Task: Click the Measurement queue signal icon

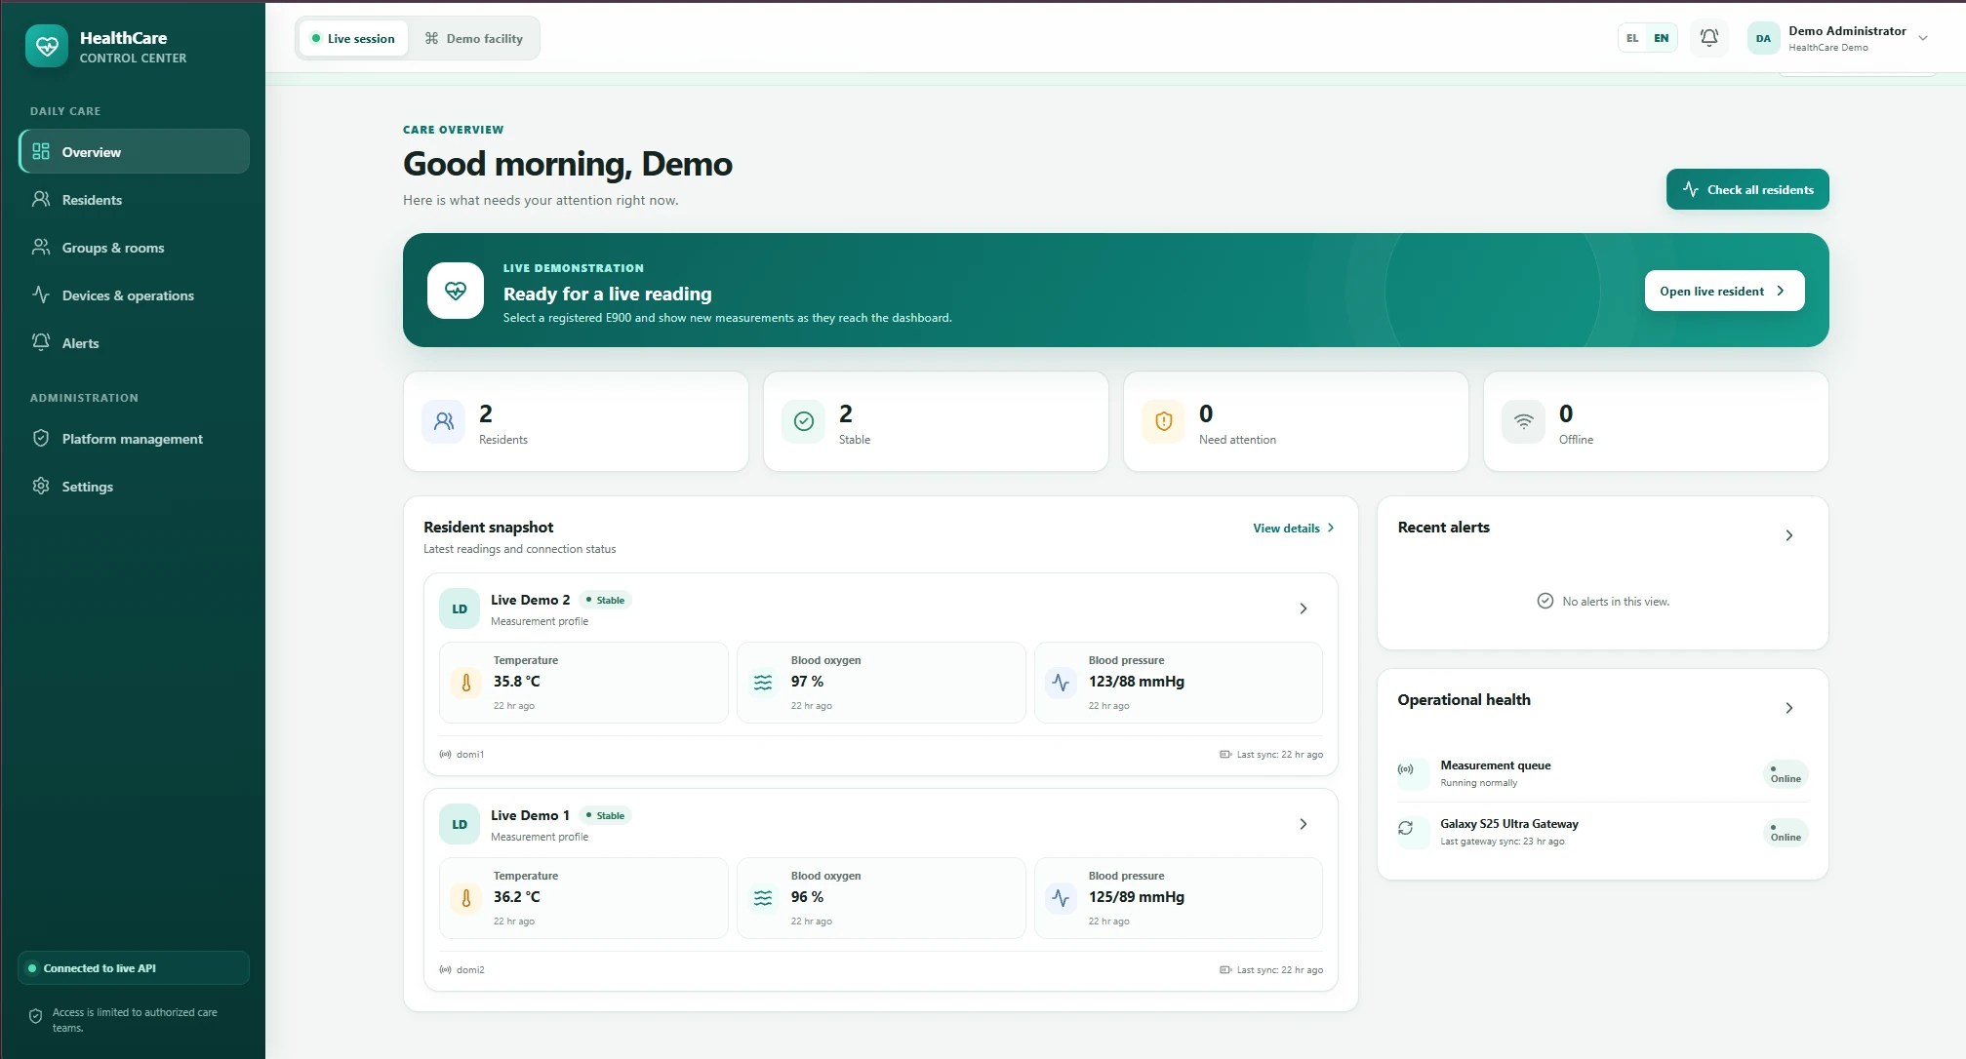Action: point(1406,769)
